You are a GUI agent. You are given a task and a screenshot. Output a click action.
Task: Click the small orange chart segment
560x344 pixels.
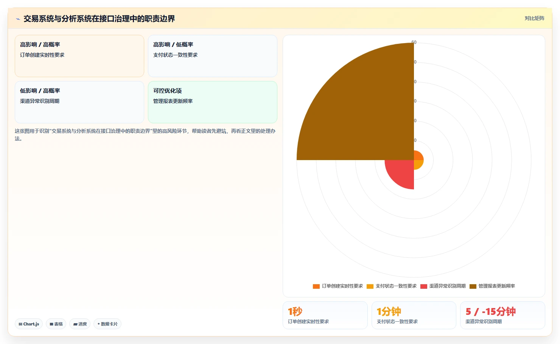click(418, 156)
